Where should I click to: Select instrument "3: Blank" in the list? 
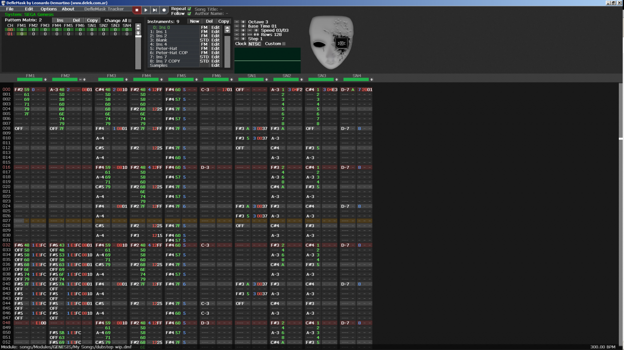click(x=174, y=40)
